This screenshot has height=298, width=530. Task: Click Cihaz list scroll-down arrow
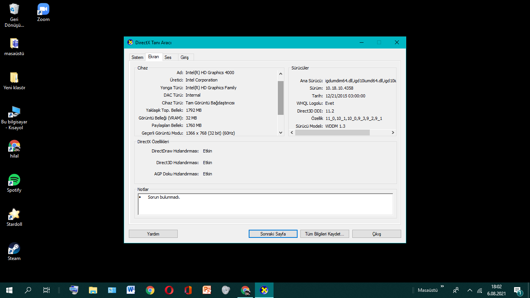coord(281,132)
